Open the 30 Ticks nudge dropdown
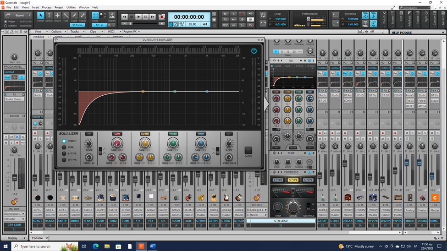This screenshot has height=251, width=447. (x=77, y=25)
